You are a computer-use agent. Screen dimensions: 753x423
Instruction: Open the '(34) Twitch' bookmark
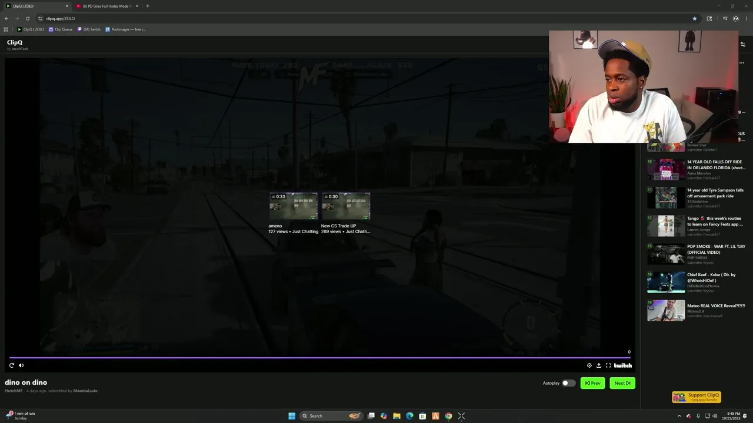tap(89, 29)
